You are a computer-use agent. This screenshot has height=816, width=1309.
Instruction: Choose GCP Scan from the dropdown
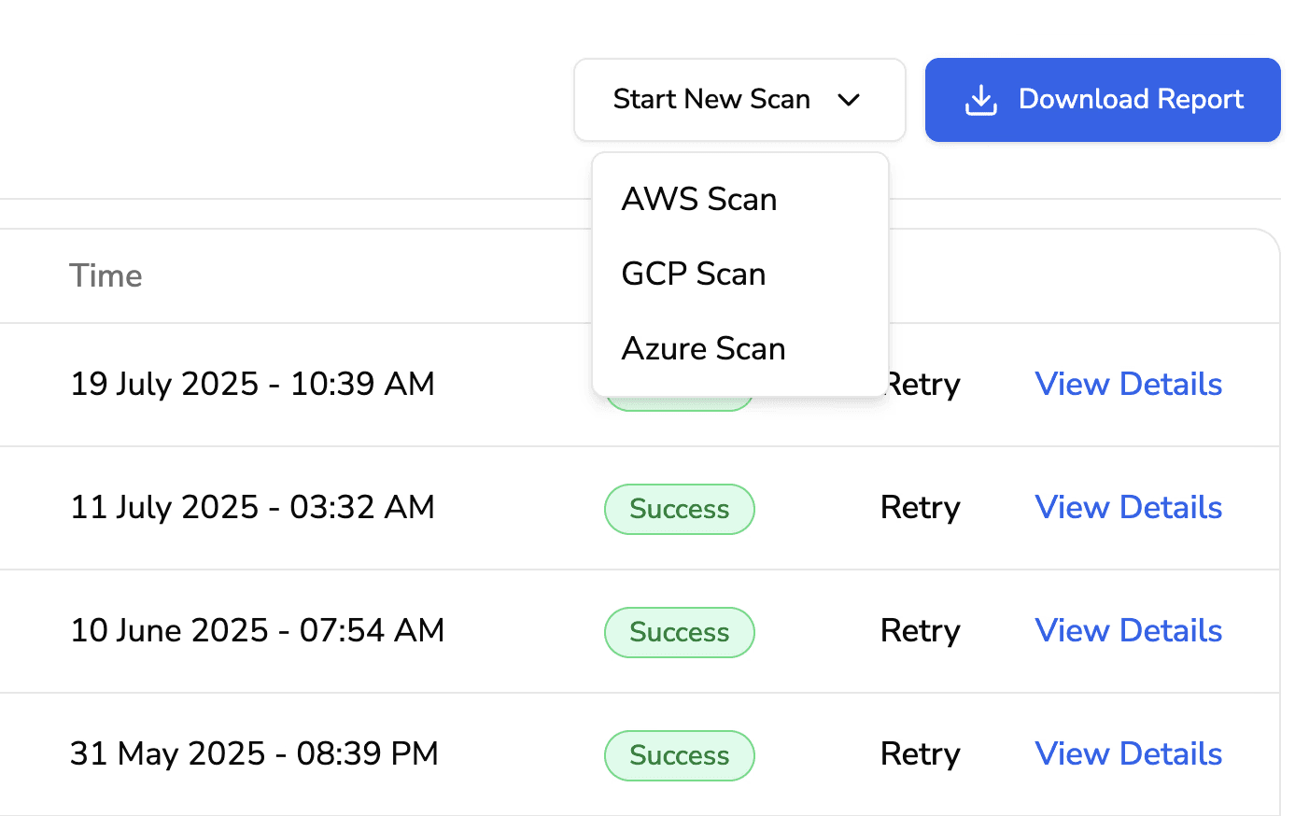693,274
